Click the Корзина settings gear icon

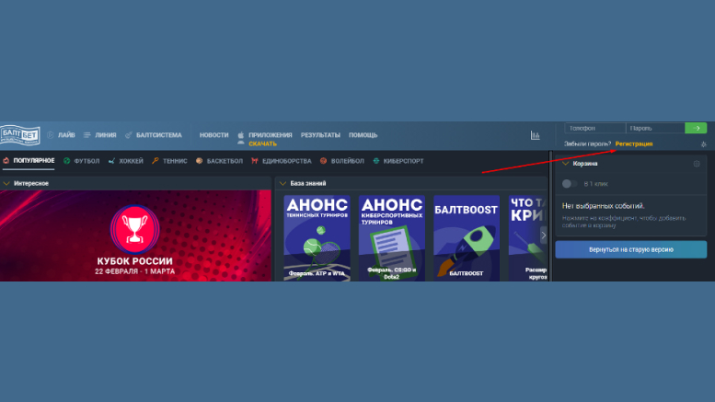point(697,164)
